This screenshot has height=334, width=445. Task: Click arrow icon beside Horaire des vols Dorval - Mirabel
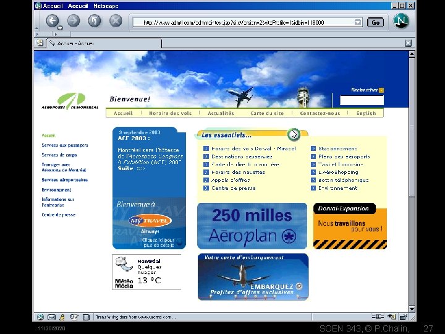[206, 148]
